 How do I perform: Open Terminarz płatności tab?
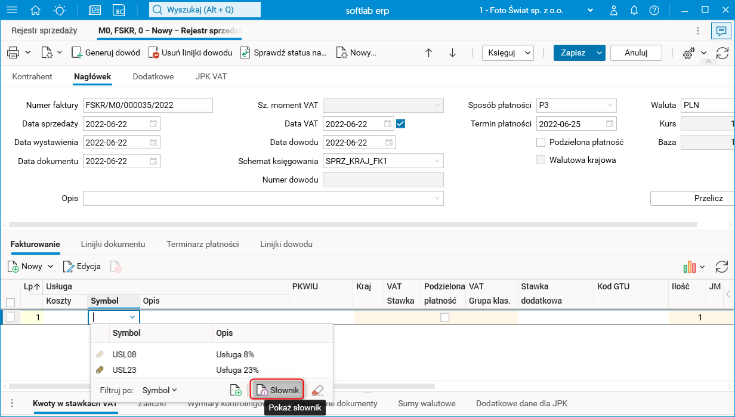(203, 244)
